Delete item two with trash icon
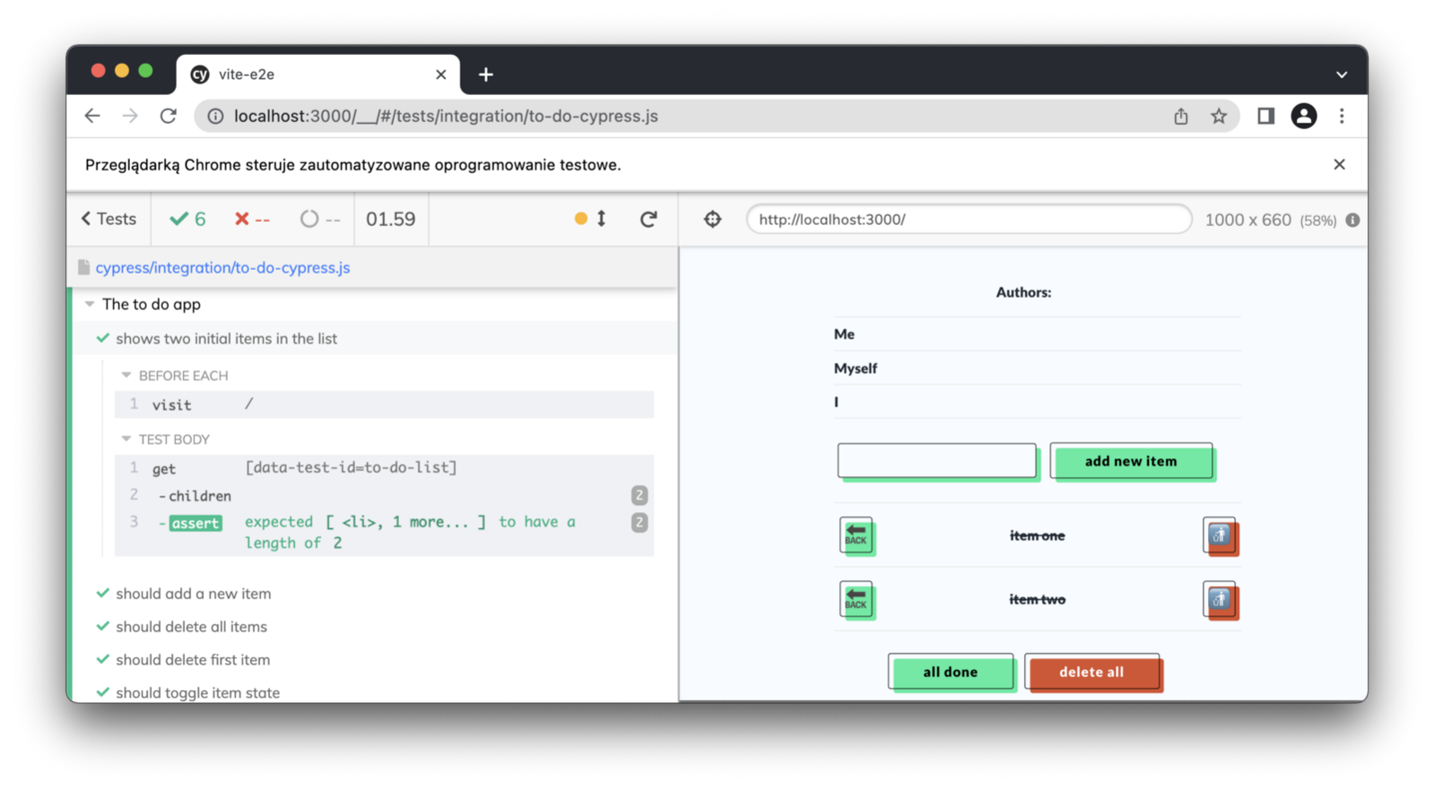Viewport: 1434px width, 790px height. (1220, 600)
